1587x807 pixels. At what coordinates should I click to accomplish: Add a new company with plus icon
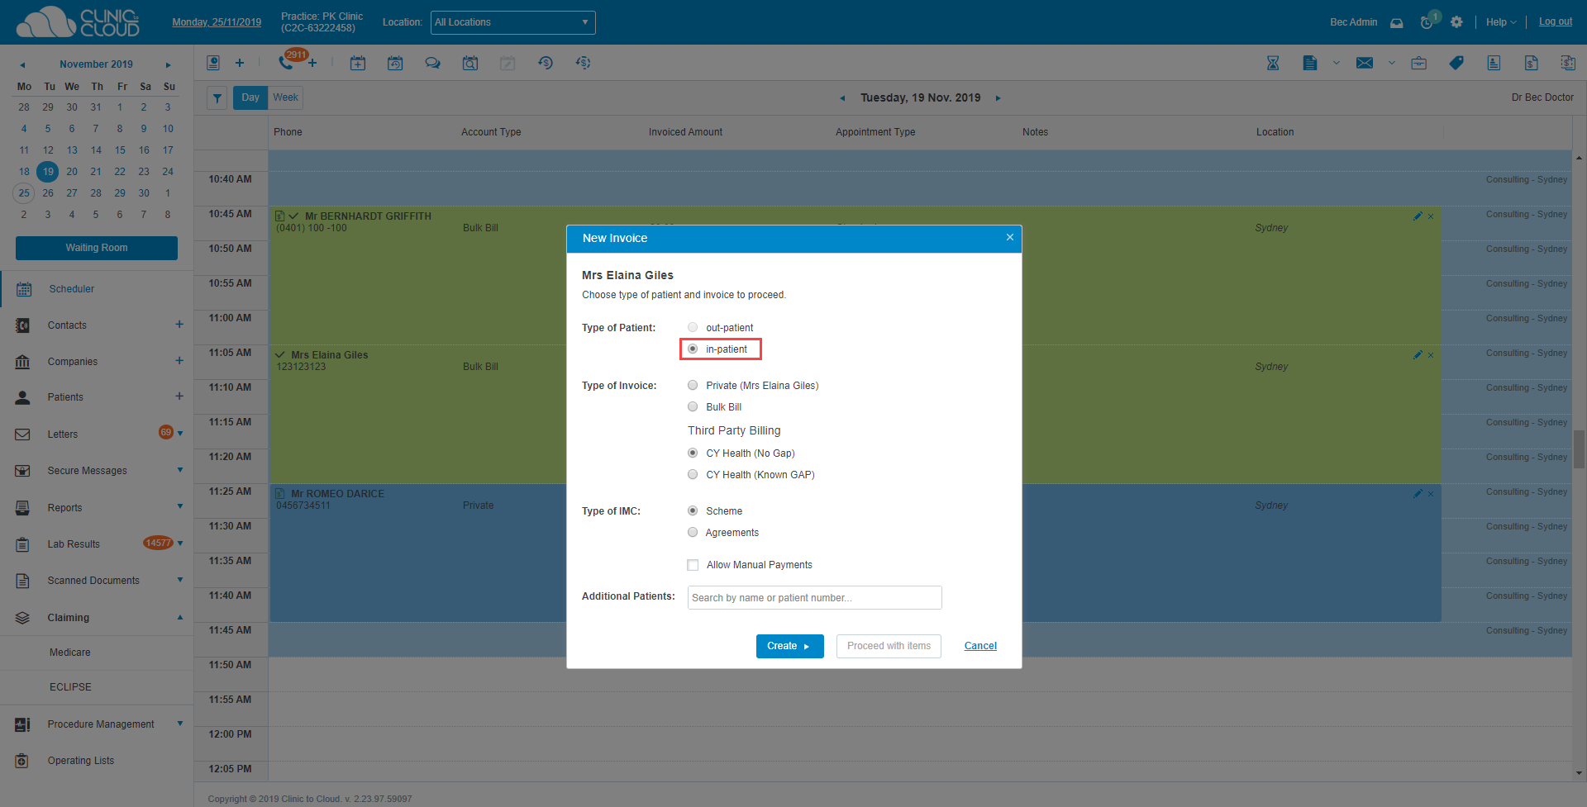pos(179,360)
